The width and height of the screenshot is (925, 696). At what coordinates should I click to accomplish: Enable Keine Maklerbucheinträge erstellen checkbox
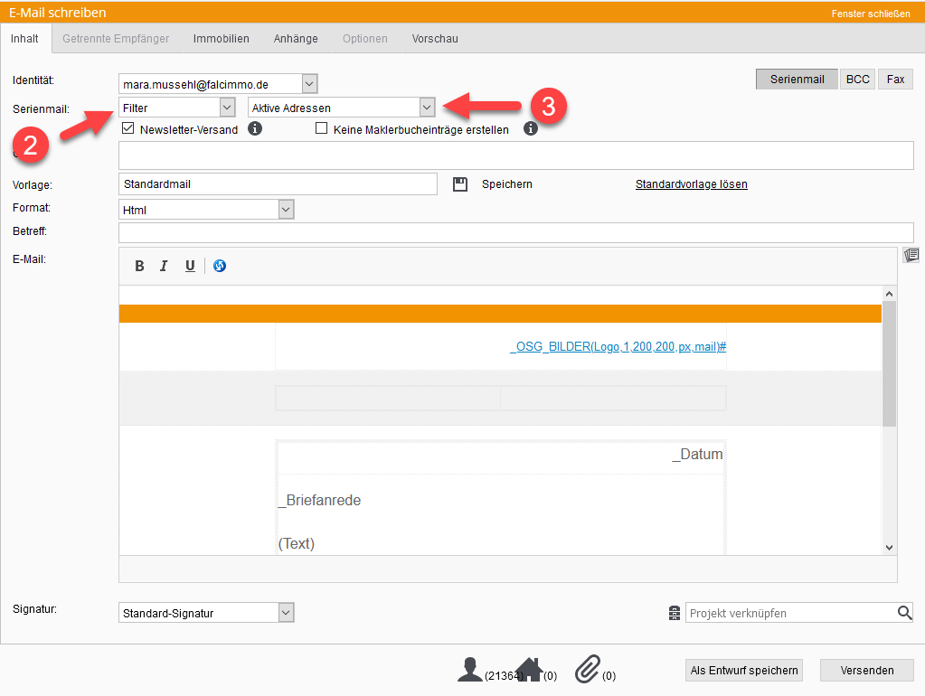[x=321, y=129]
